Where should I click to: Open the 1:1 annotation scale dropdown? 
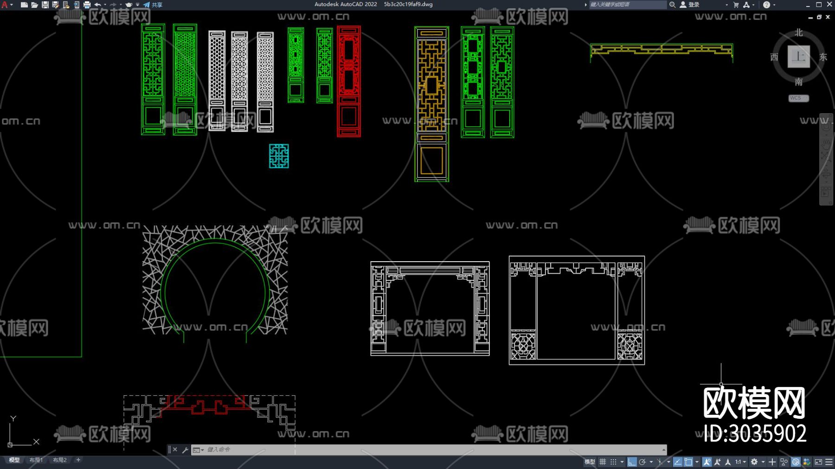740,462
